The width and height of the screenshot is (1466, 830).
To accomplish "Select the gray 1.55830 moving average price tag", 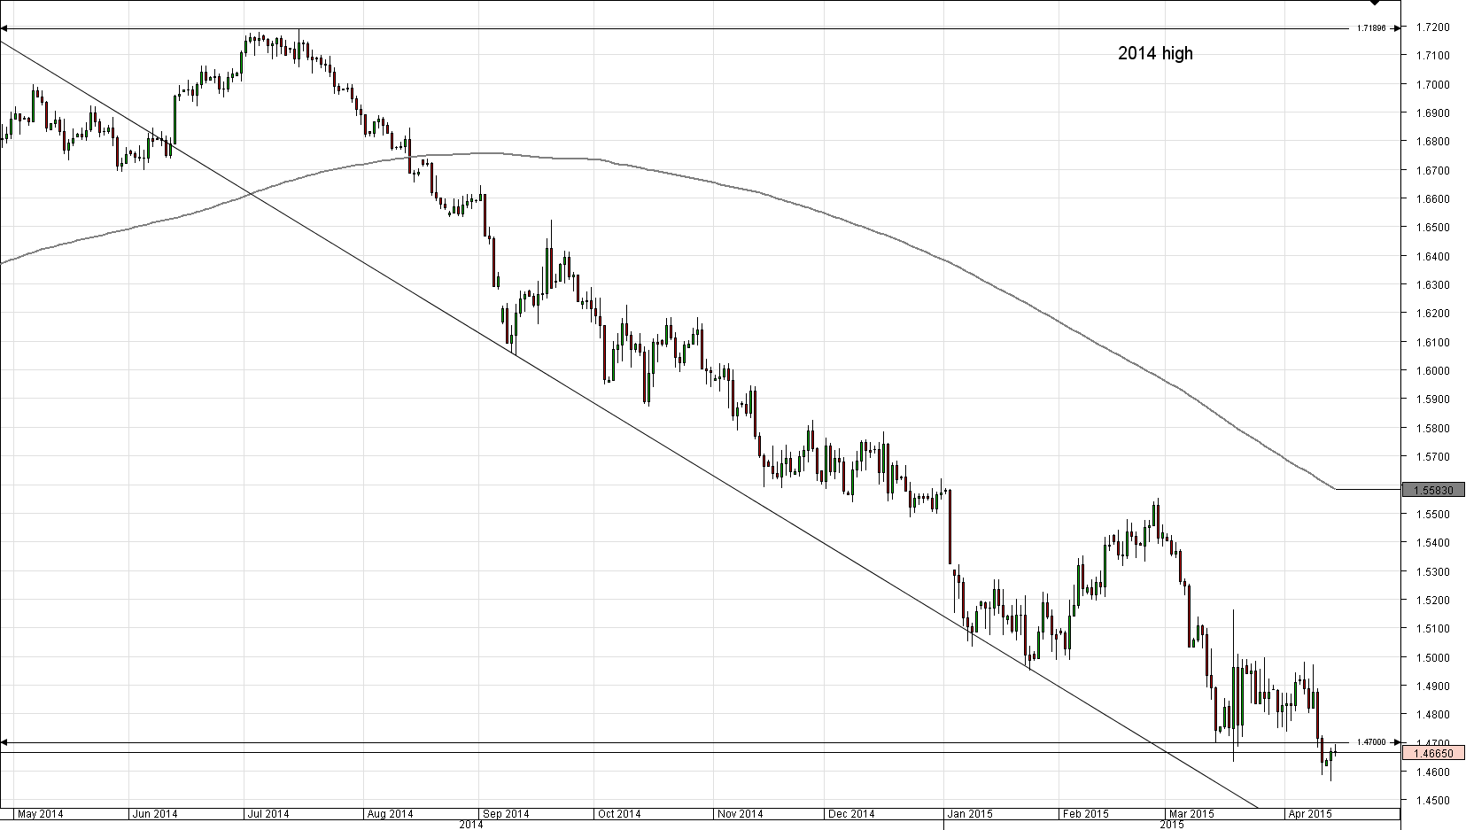I will pos(1434,490).
